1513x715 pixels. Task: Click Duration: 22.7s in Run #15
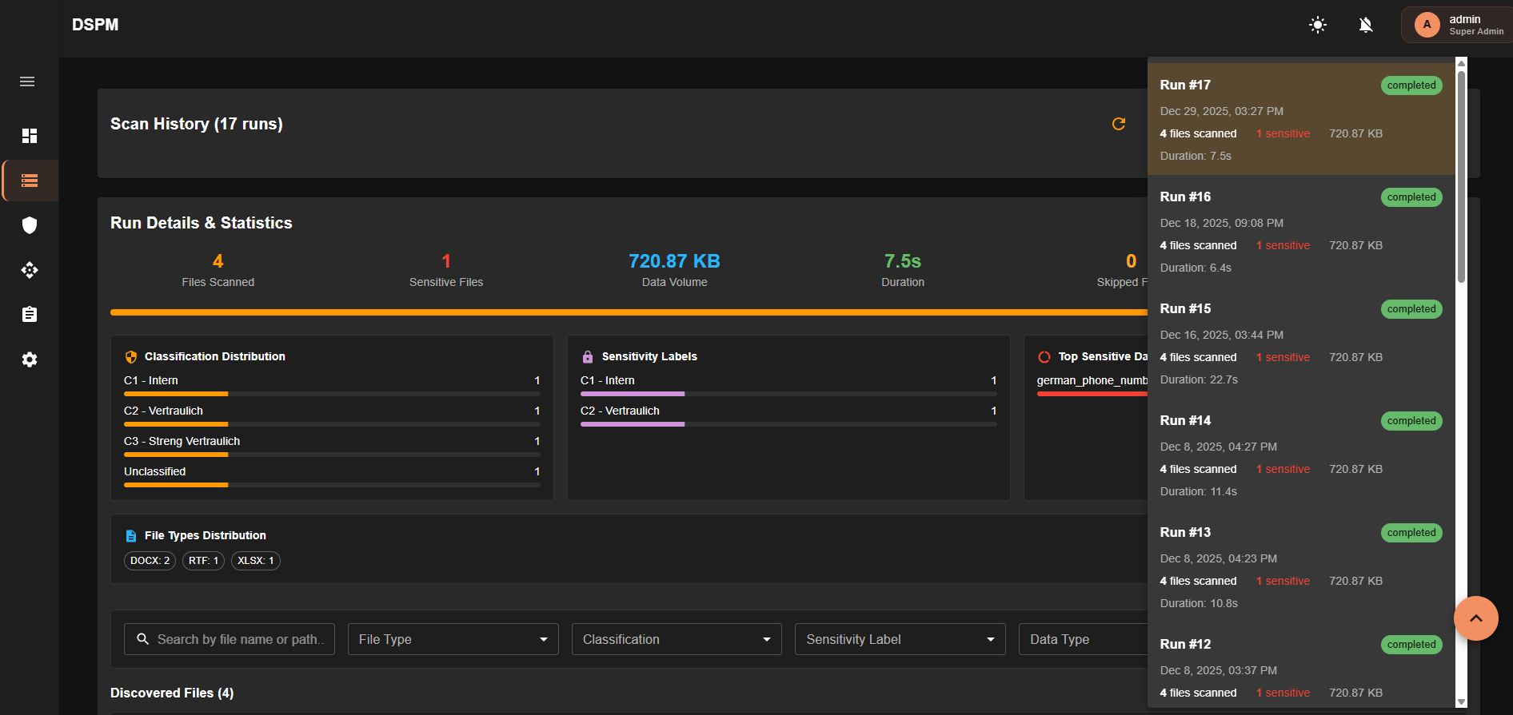1199,379
